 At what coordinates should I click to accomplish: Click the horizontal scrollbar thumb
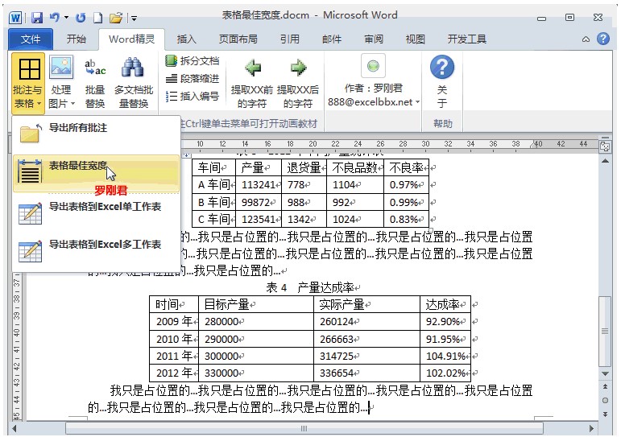[x=303, y=428]
